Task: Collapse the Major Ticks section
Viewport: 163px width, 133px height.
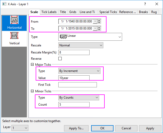Action: pyautogui.click(x=32, y=64)
